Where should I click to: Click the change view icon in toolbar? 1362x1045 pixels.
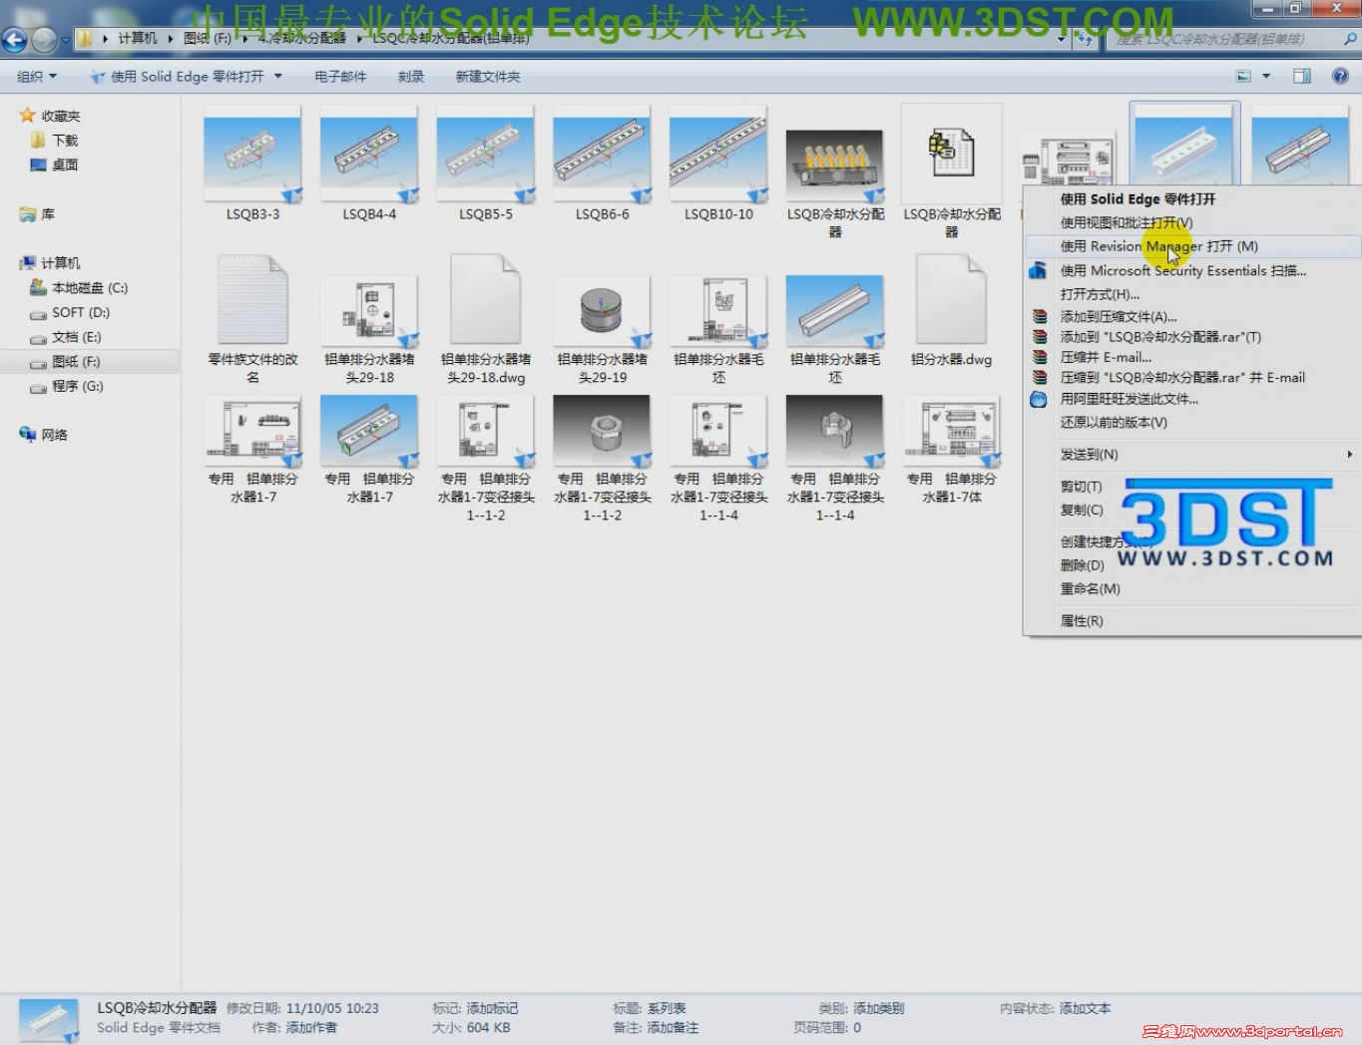[x=1244, y=76]
